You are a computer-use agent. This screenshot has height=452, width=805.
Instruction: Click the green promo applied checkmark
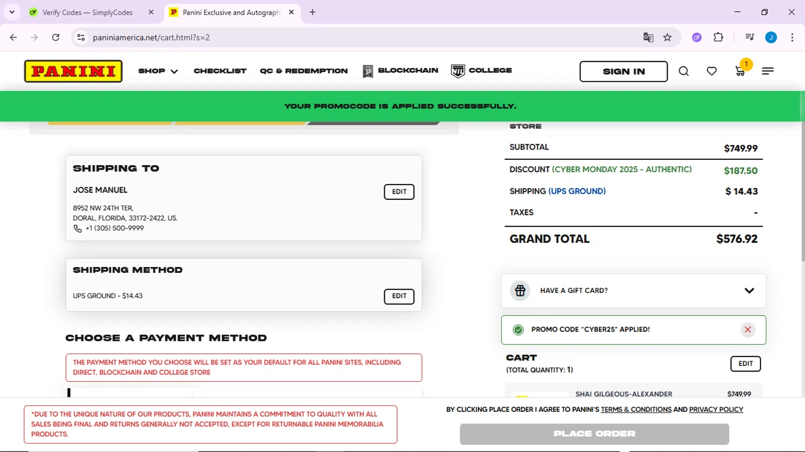[518, 330]
